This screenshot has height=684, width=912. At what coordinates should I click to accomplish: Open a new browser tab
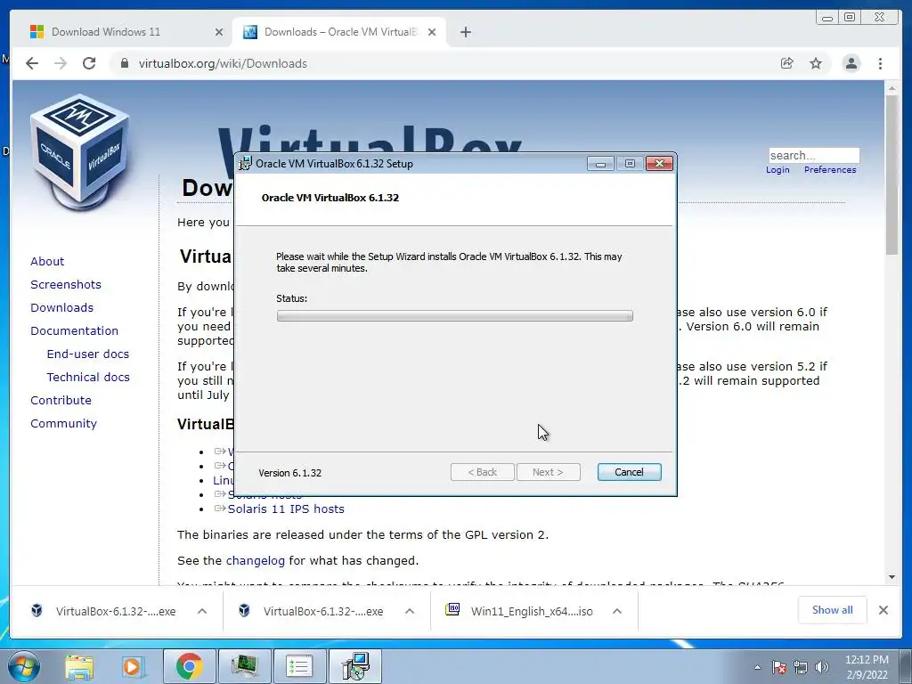pos(465,32)
